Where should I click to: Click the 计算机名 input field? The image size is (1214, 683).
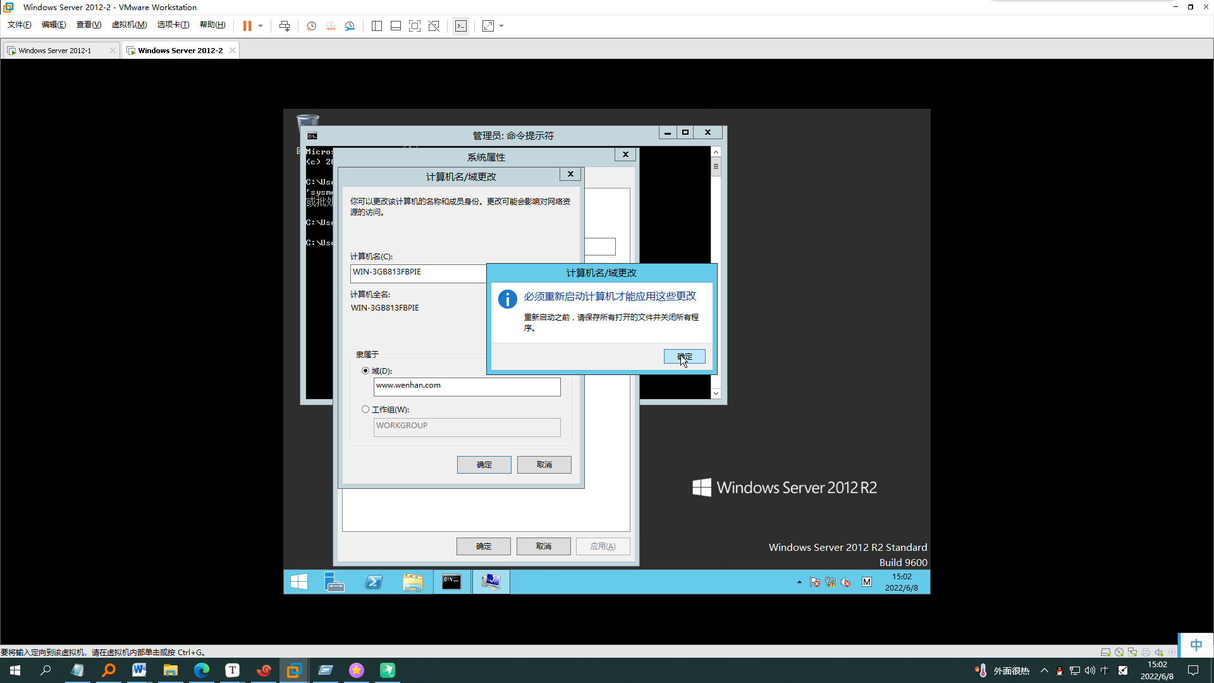pyautogui.click(x=418, y=273)
